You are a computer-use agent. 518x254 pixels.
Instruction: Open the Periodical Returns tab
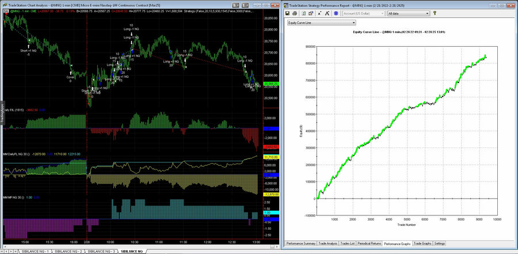[369, 244]
